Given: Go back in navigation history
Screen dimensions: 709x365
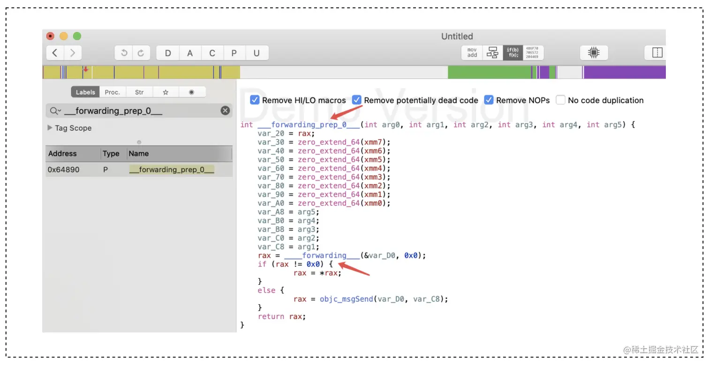Looking at the screenshot, I should tap(55, 53).
